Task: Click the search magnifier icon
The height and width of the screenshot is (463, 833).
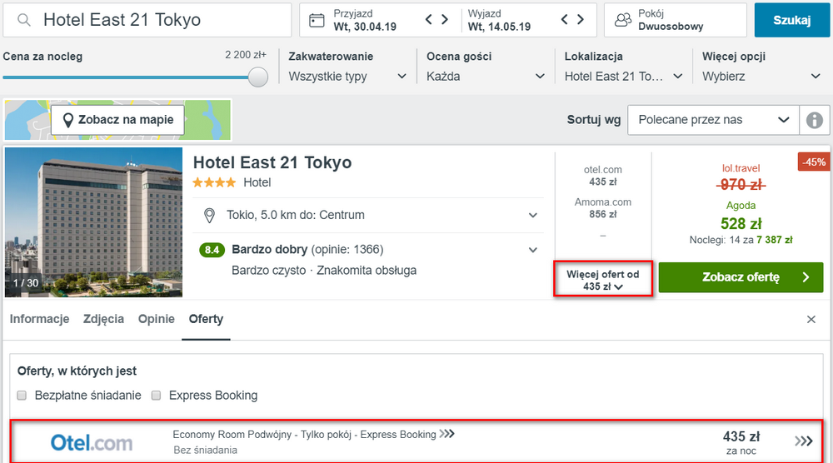Action: 24,20
